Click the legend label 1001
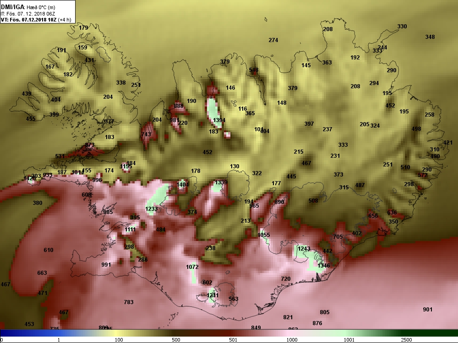458x343 pixels. click(349, 340)
